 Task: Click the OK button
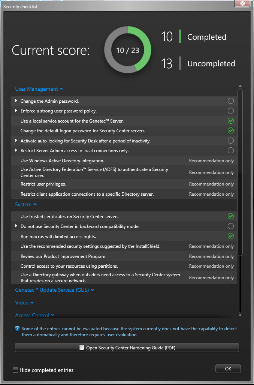(228, 369)
